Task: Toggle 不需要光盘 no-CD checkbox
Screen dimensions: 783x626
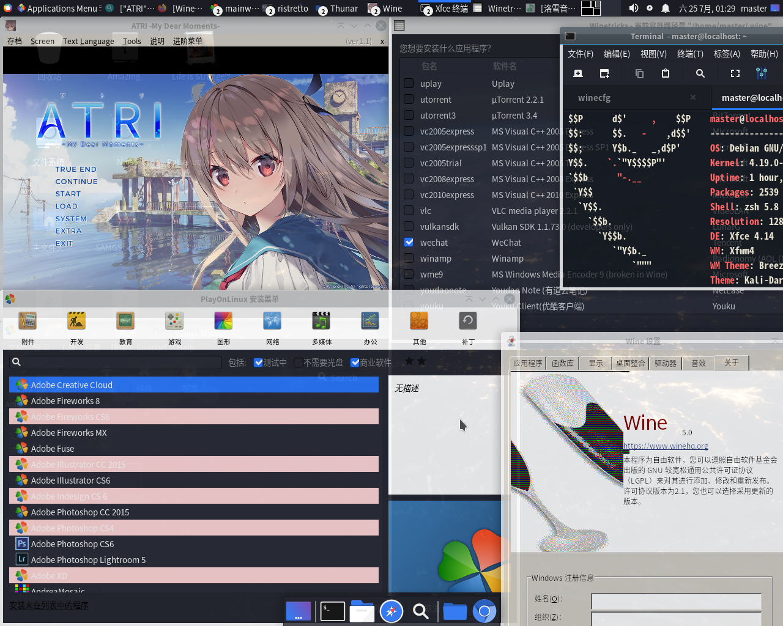Action: click(299, 363)
